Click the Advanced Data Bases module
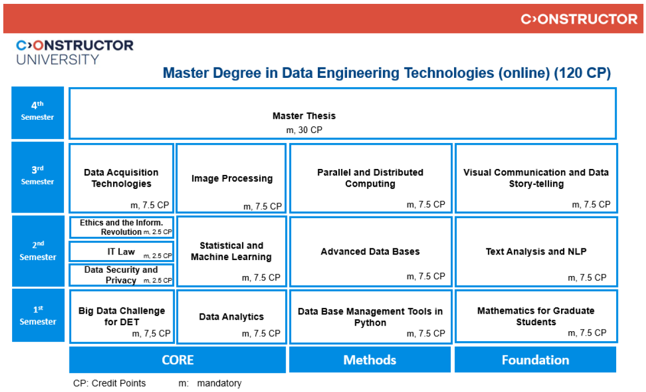The image size is (646, 392). tap(370, 251)
